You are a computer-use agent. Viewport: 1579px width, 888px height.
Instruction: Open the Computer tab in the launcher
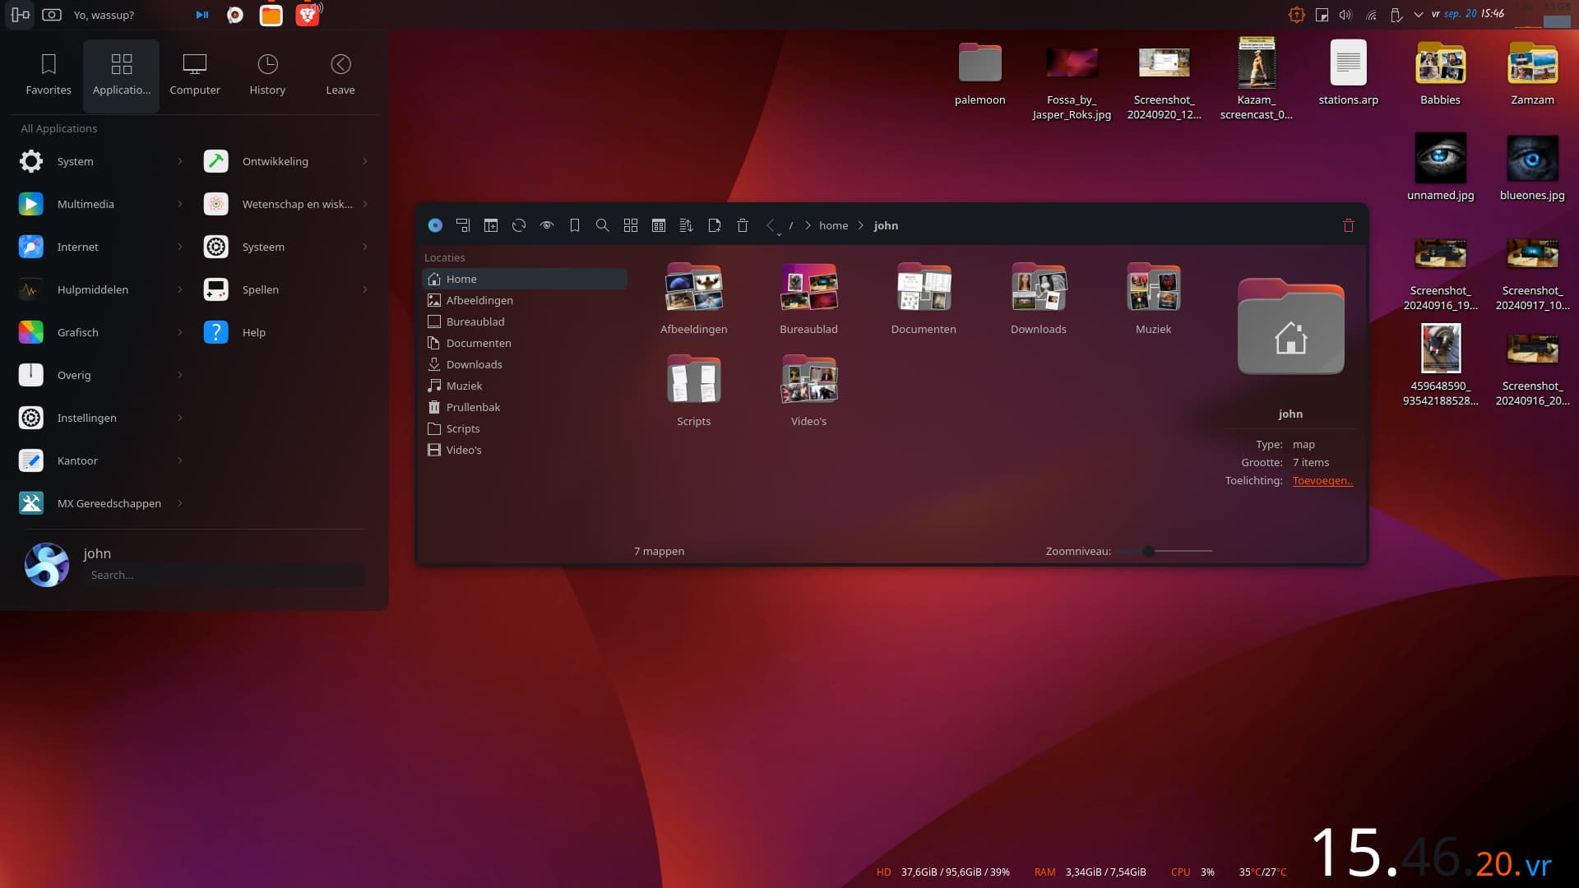195,75
